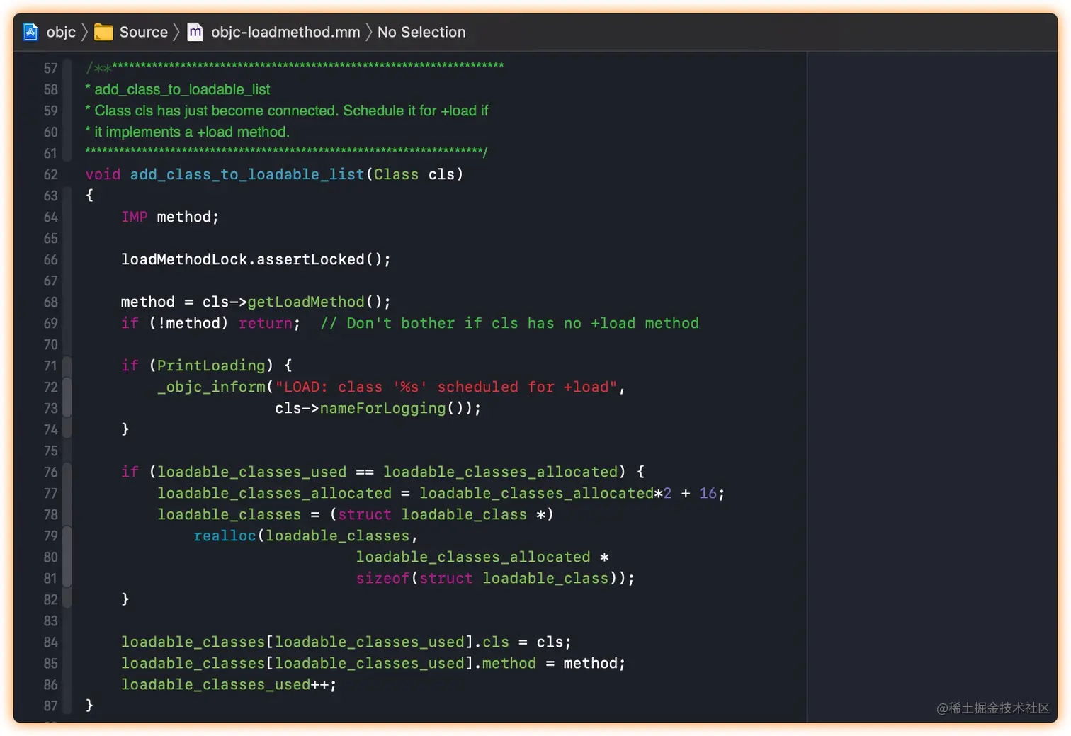Image resolution: width=1071 pixels, height=736 pixels.
Task: Click the comment "Don't bother if cls has no +load method"
Action: click(x=523, y=323)
